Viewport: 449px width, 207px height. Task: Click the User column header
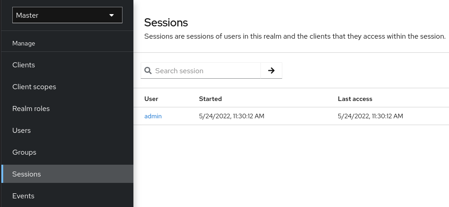pos(151,99)
